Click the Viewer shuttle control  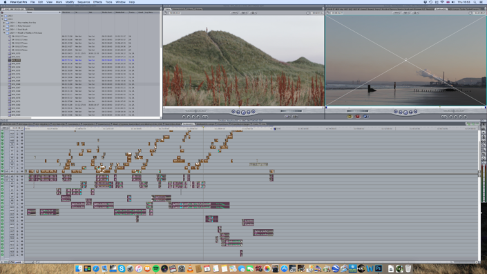pos(195,111)
